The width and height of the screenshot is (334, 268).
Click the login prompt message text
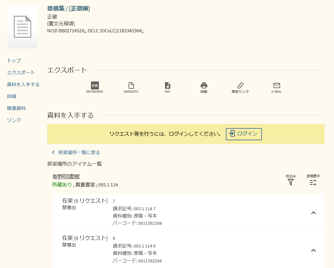tap(165, 134)
